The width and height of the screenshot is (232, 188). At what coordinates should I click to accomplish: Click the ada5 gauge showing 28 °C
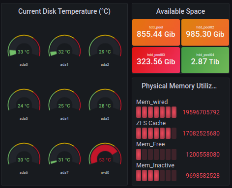pos(105,100)
